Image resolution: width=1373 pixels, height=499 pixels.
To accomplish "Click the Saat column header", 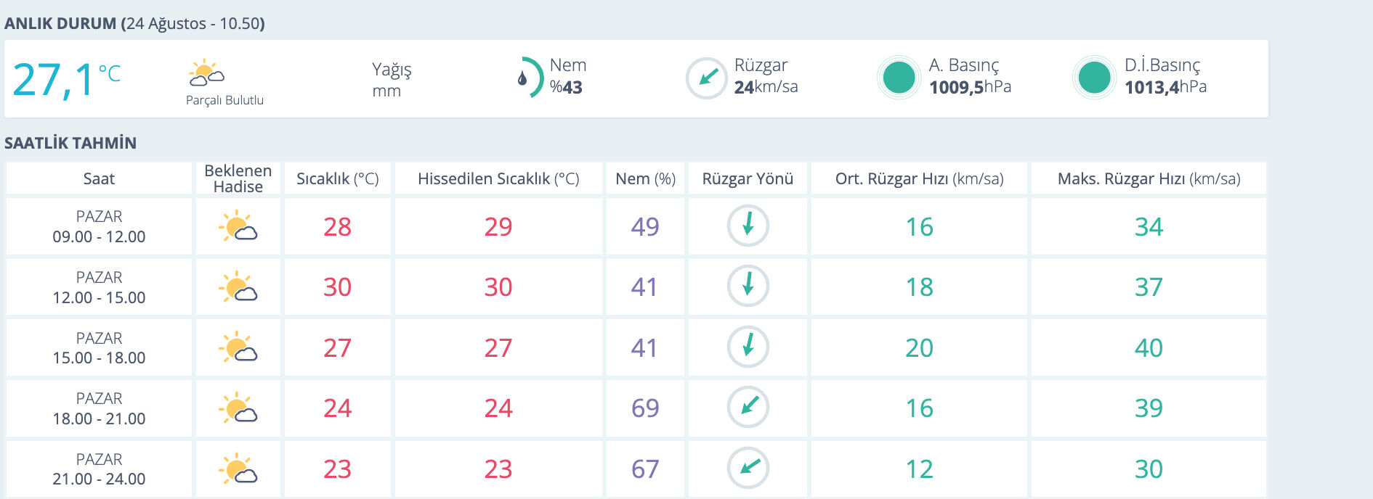I will click(99, 178).
